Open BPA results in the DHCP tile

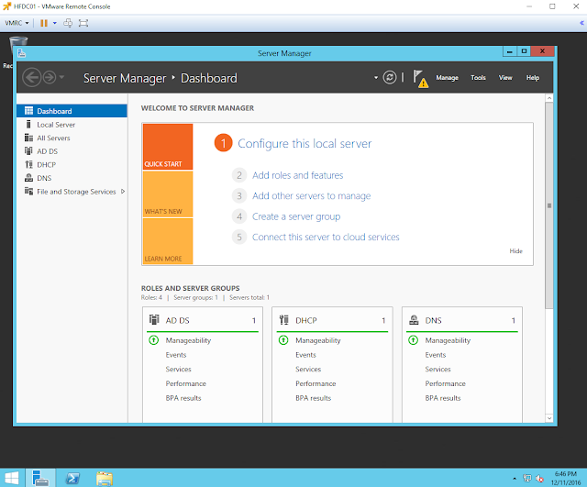pyautogui.click(x=314, y=398)
